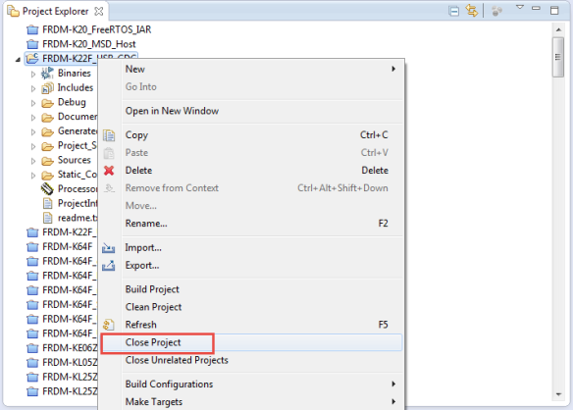Click the Refresh icon
573x410 pixels.
tap(109, 325)
